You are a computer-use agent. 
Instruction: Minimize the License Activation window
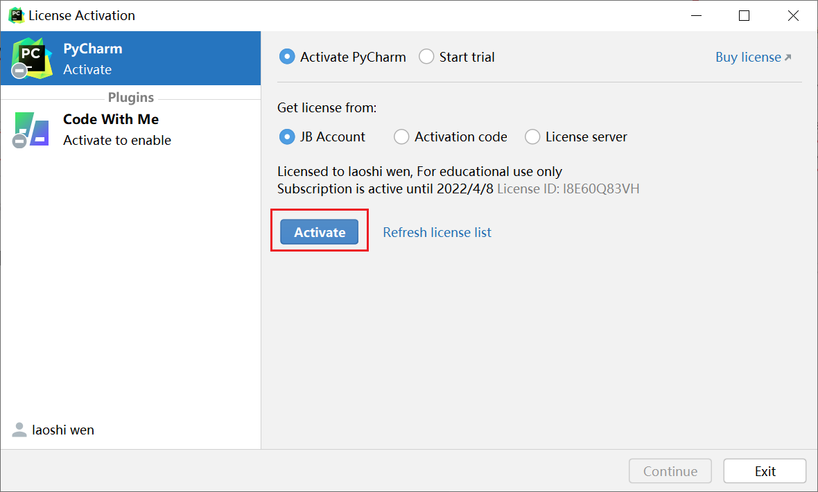[696, 16]
